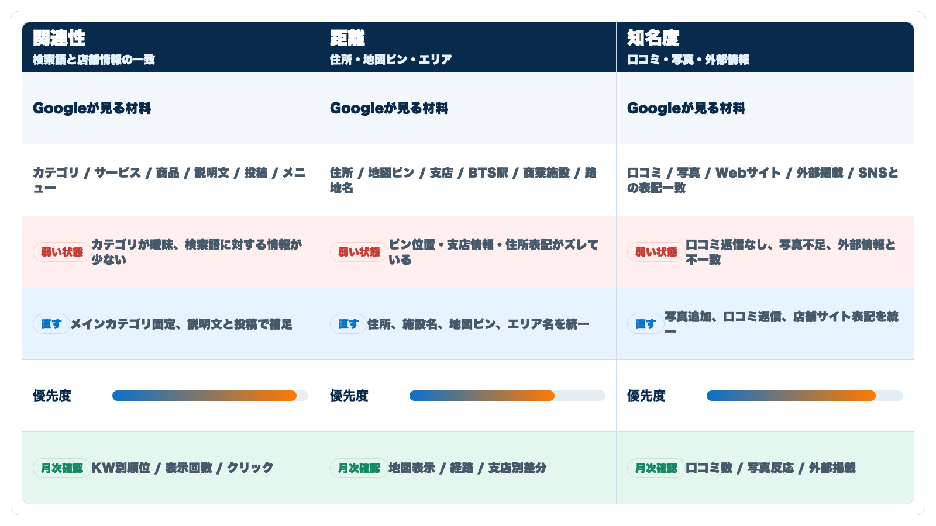Click the 弱い状態 badge in the 知名度 column
936x526 pixels.
[x=656, y=252]
